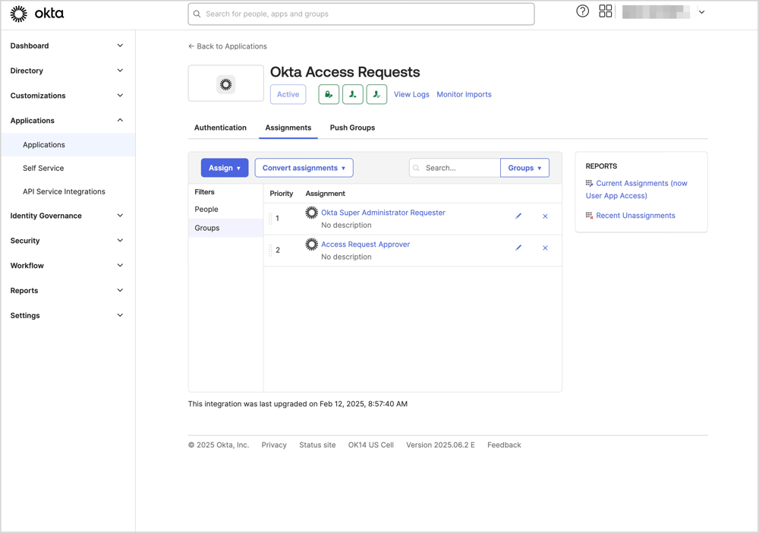Select the Assignments tab
759x533 pixels.
(288, 128)
